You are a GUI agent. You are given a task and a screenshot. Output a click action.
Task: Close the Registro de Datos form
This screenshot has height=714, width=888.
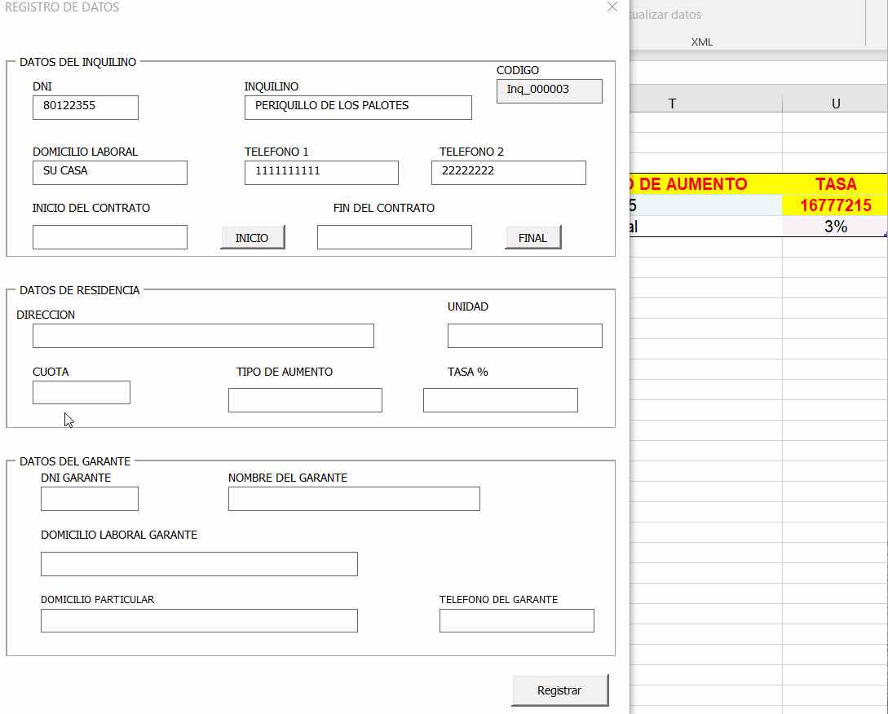tap(612, 7)
